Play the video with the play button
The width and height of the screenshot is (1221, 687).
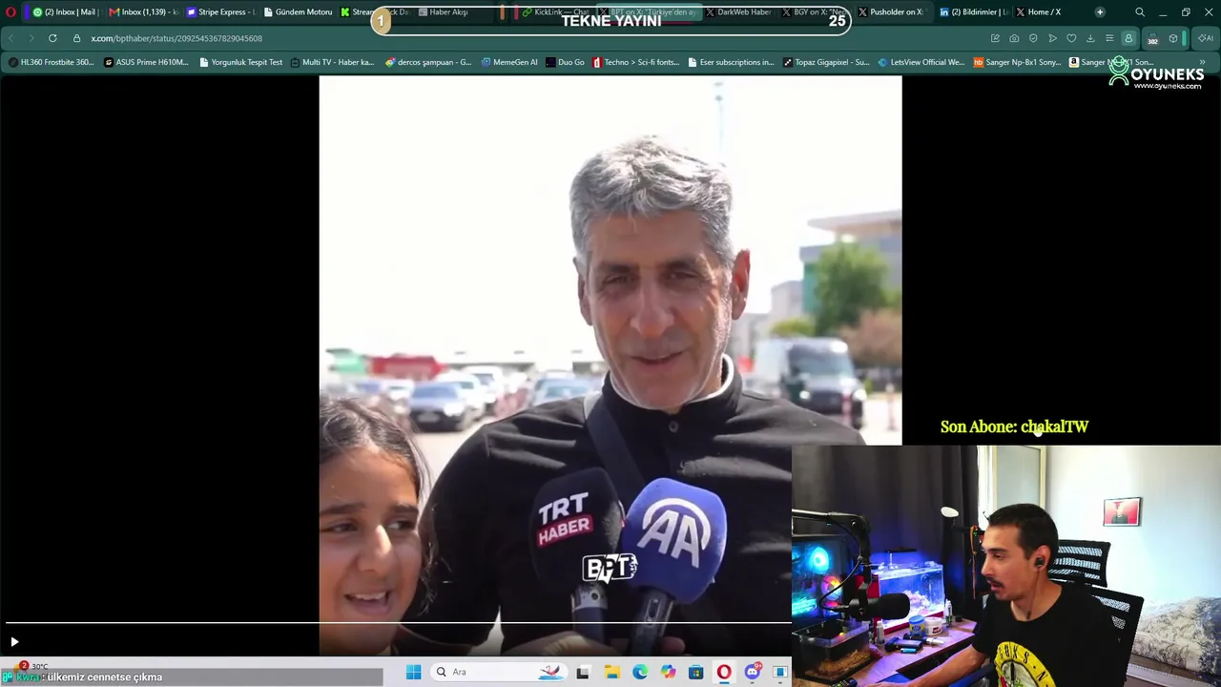(14, 642)
